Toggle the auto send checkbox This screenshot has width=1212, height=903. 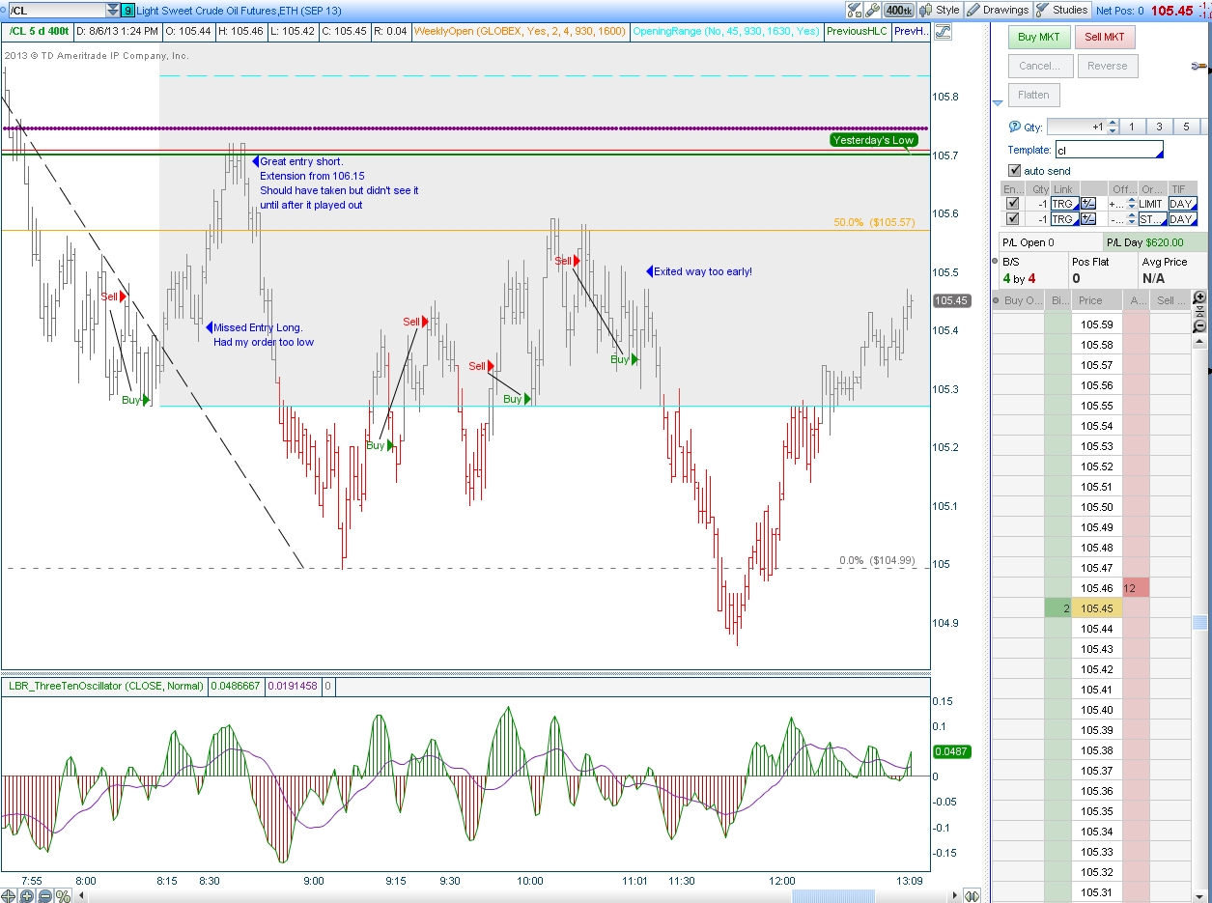point(1014,171)
